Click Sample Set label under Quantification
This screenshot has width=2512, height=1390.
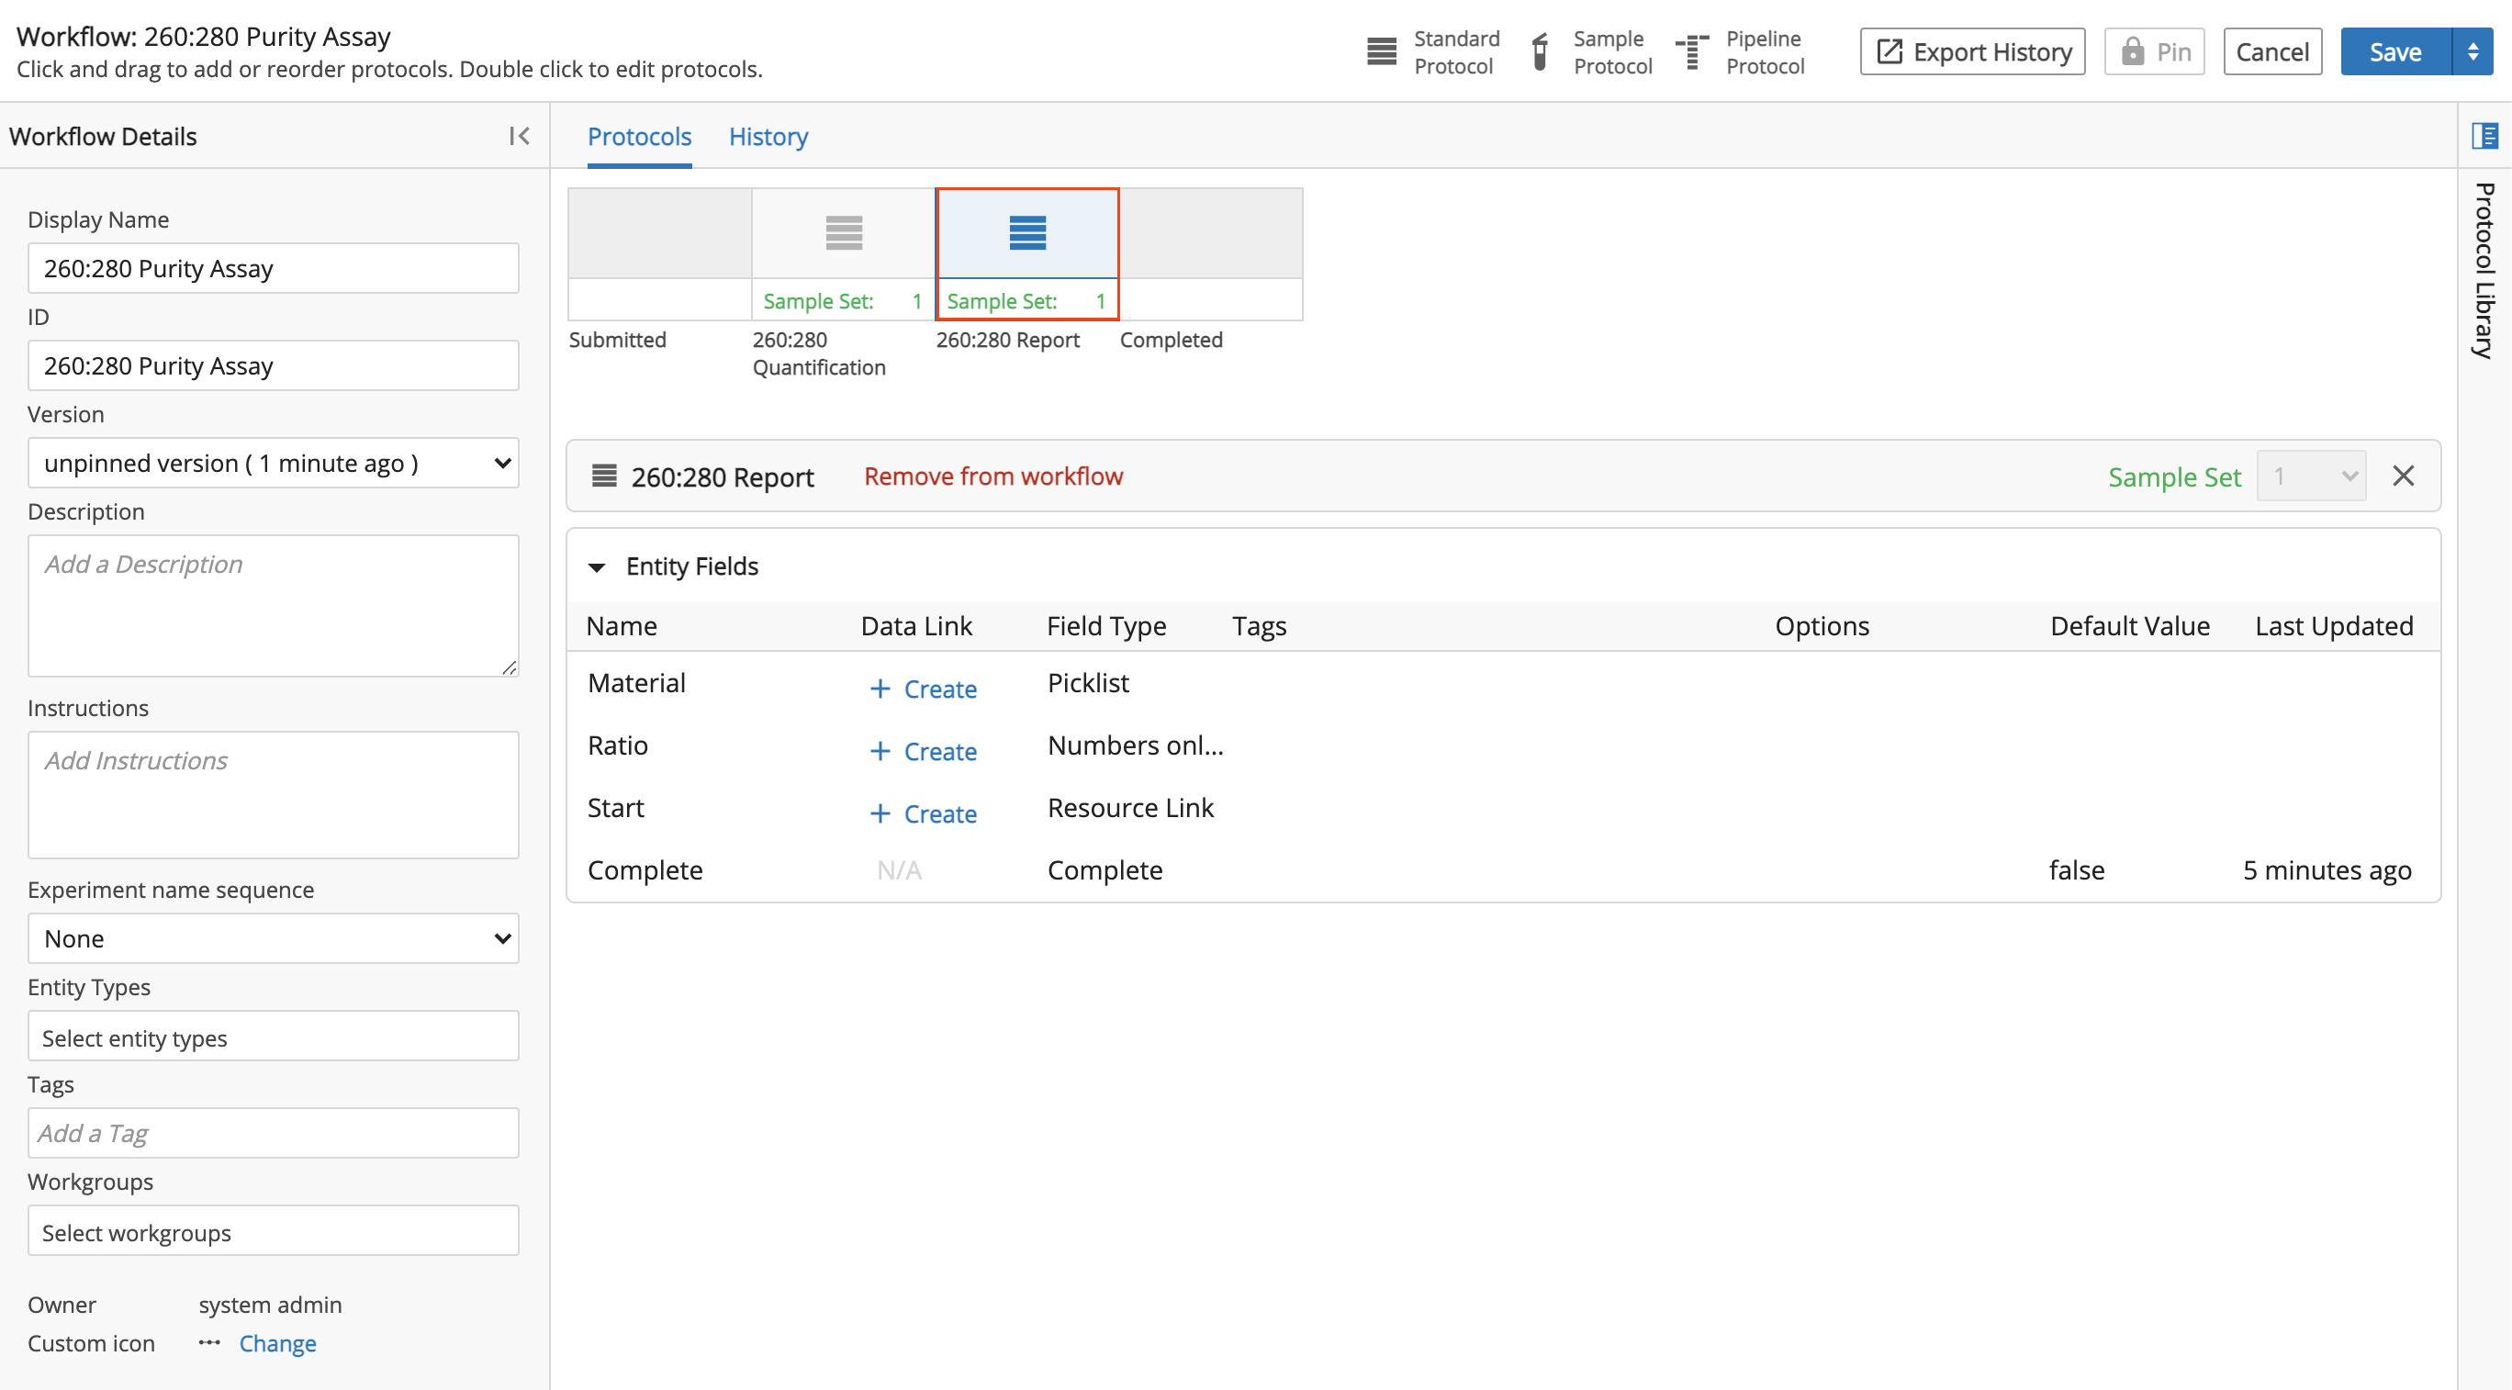coord(818,301)
